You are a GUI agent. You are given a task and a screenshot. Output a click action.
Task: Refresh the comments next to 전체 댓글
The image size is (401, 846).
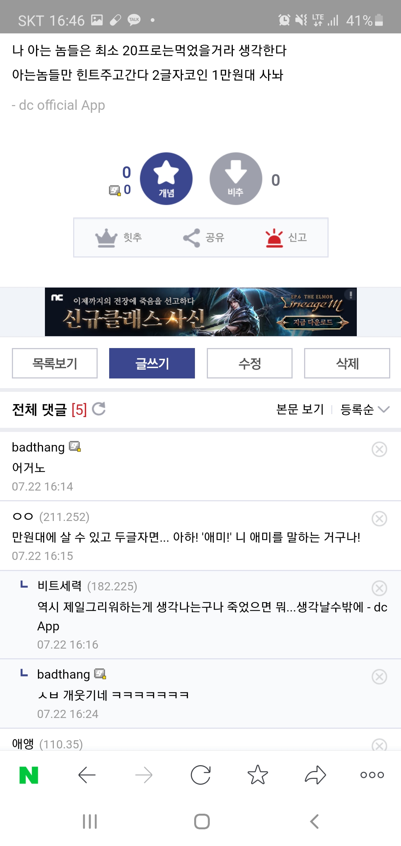pos(99,409)
